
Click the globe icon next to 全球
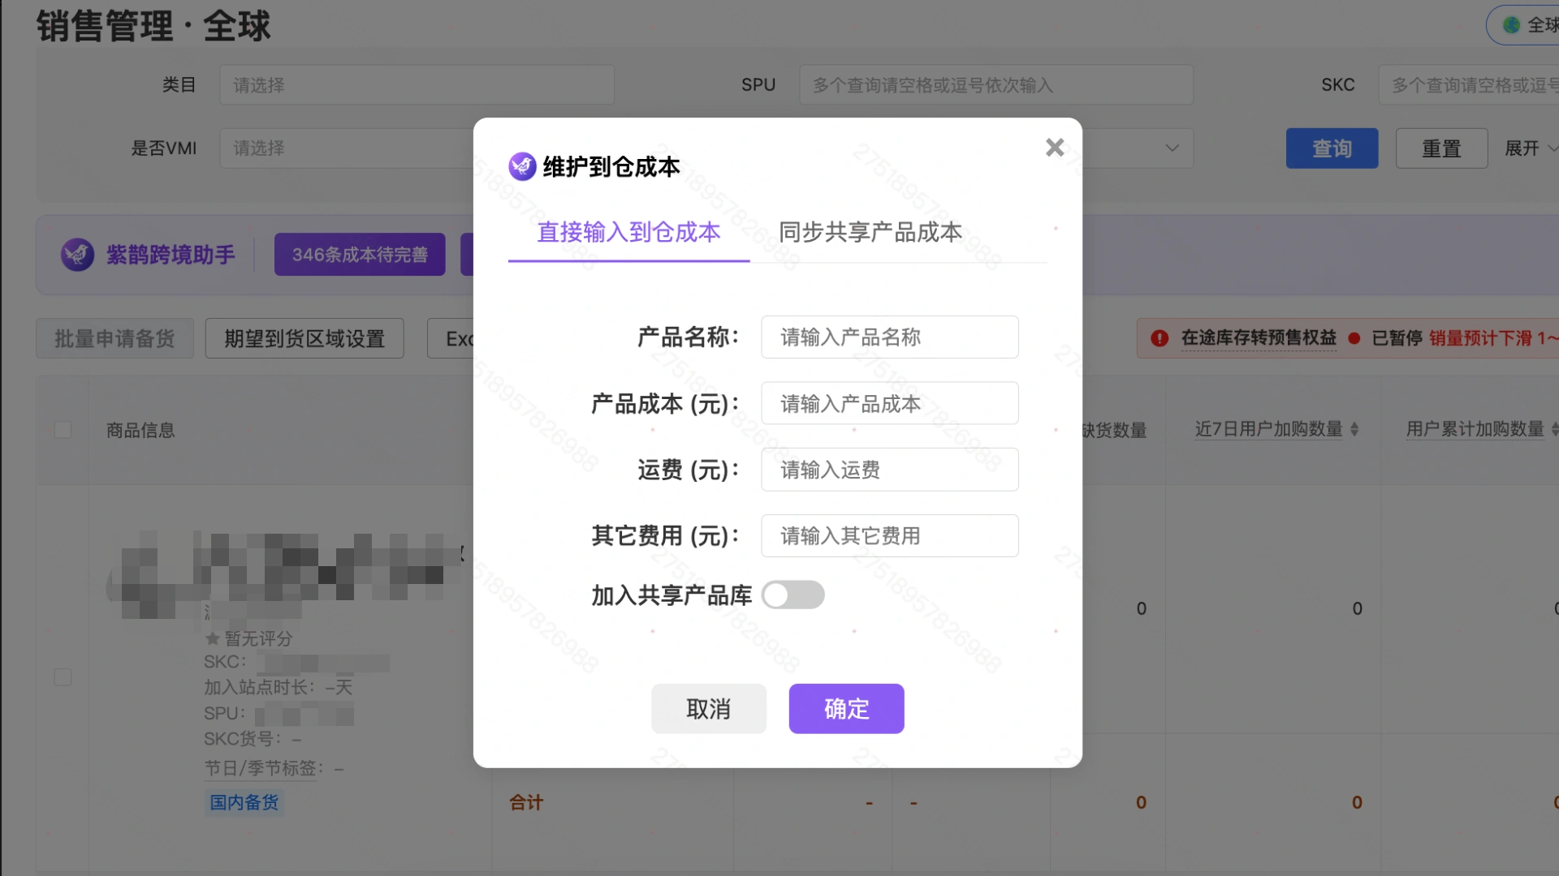(x=1511, y=25)
